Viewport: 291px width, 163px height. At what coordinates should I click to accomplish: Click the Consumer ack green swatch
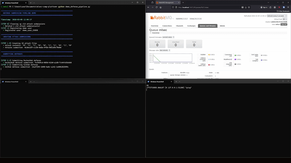235,55
